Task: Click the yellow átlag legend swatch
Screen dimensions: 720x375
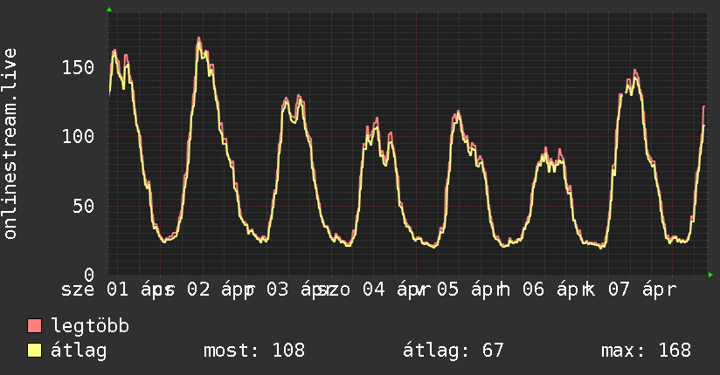Action: 35,351
